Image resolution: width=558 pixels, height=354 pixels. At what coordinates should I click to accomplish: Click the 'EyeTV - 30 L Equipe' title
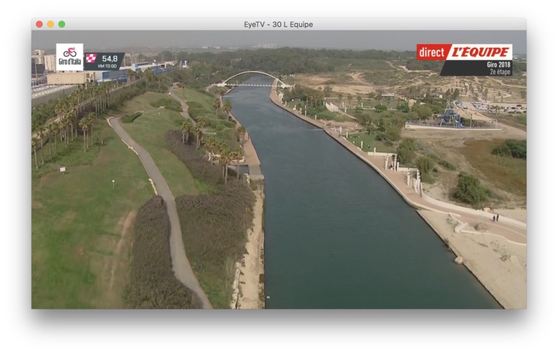(278, 24)
